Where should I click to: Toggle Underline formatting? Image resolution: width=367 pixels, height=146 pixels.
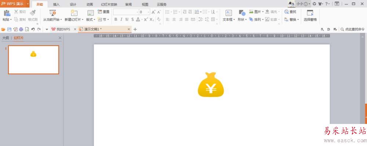pyautogui.click(x=127, y=19)
